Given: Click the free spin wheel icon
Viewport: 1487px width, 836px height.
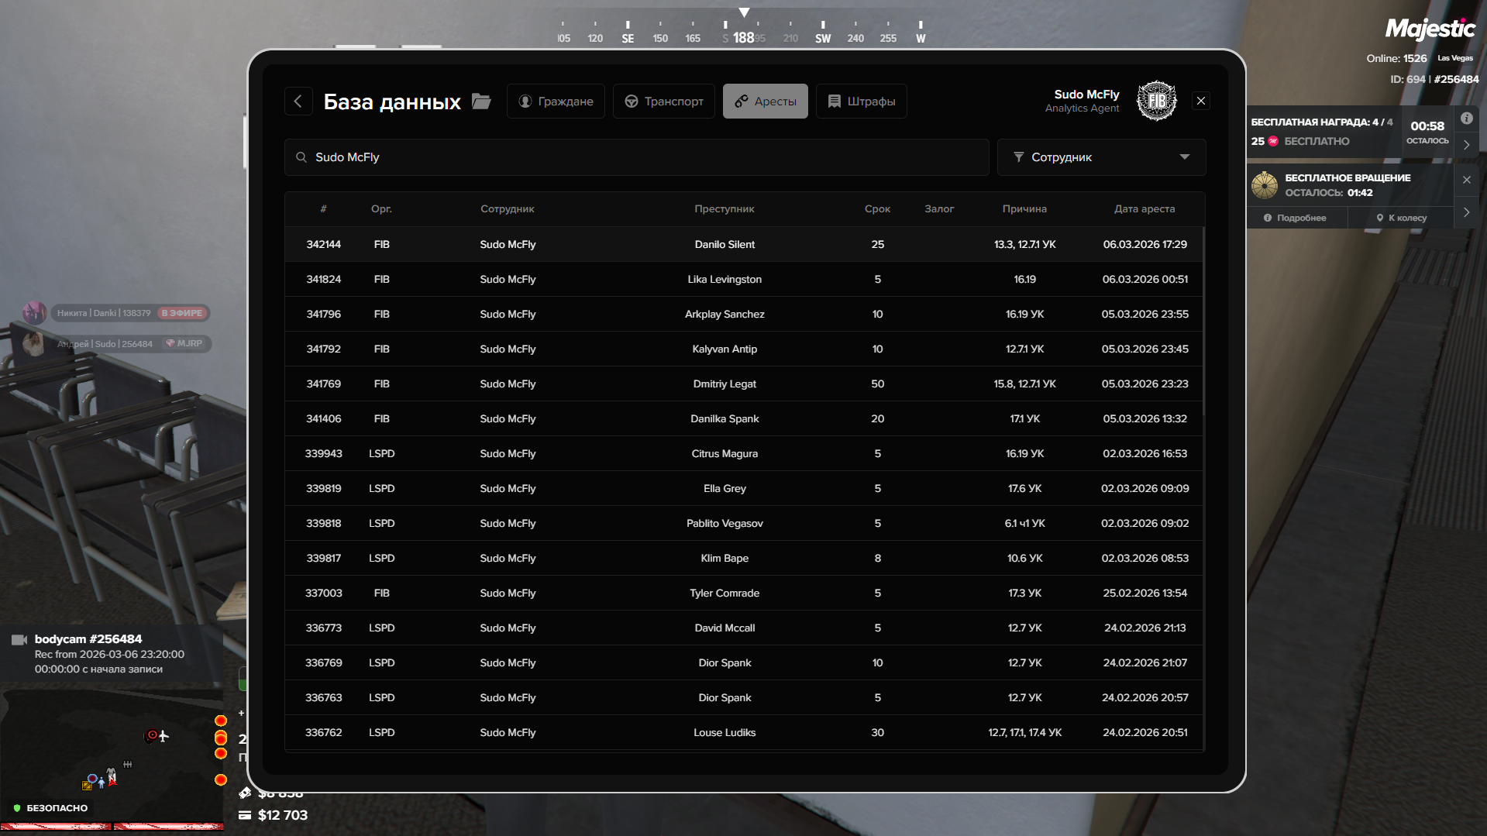Looking at the screenshot, I should tap(1265, 185).
